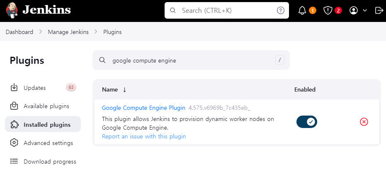Click the plugin filter search field
This screenshot has width=386, height=169.
[x=191, y=60]
